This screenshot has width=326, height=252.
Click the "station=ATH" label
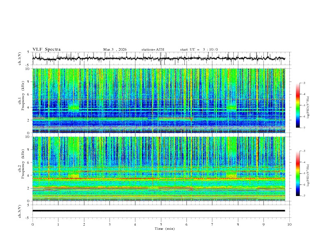153,49
